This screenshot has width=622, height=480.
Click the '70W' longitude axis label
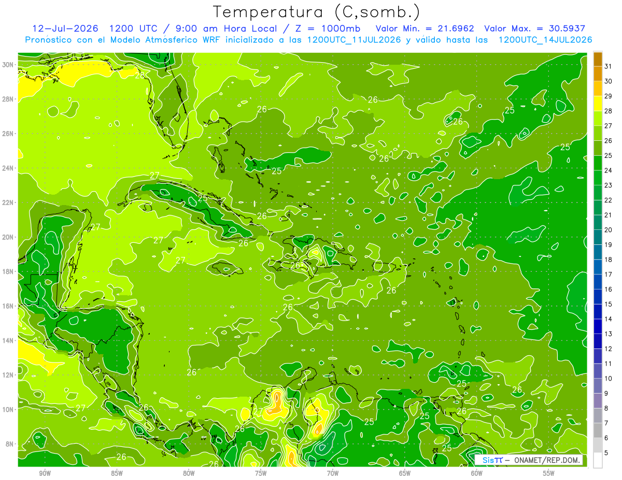coord(333,473)
